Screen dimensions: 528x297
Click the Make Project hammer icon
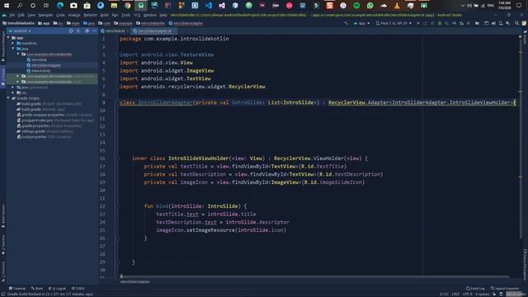click(x=346, y=23)
